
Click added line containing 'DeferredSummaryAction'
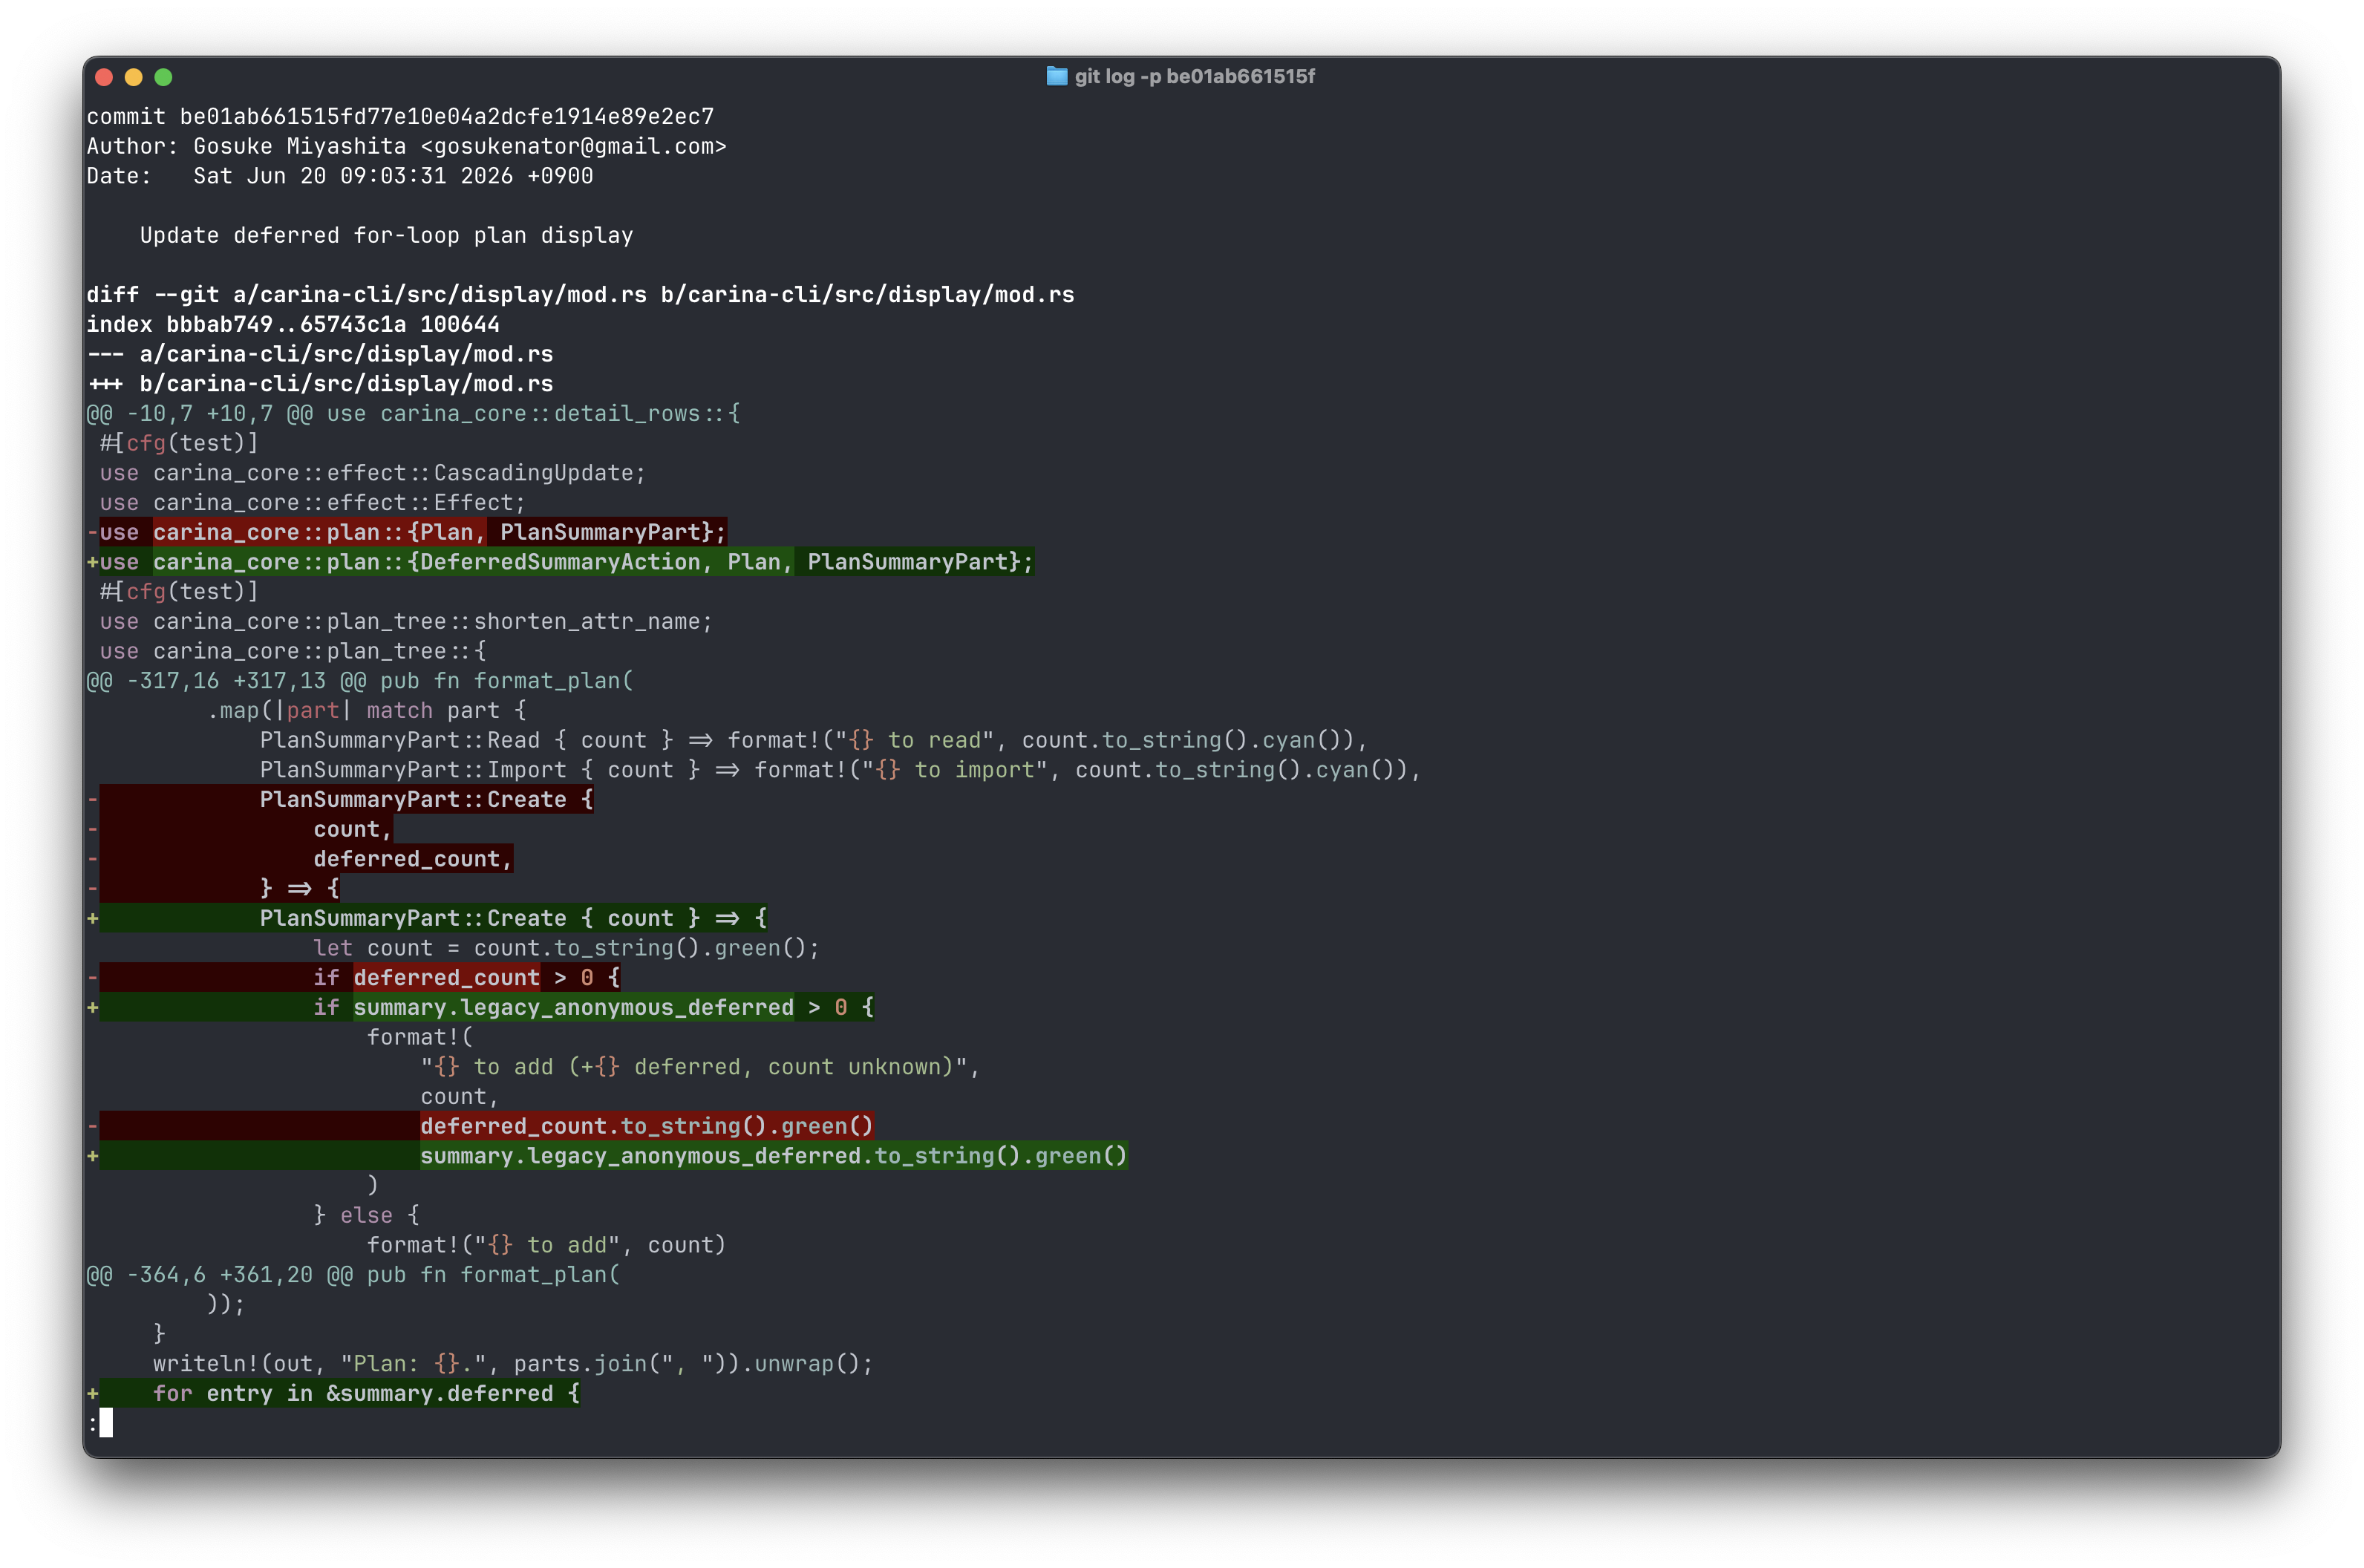click(x=560, y=562)
